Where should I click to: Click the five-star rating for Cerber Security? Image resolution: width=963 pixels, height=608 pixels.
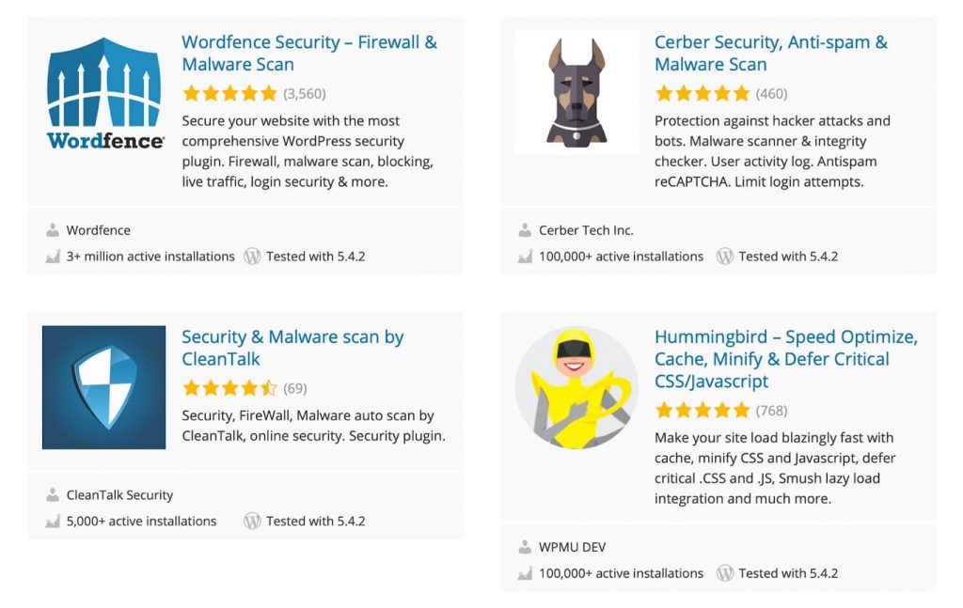(x=702, y=93)
